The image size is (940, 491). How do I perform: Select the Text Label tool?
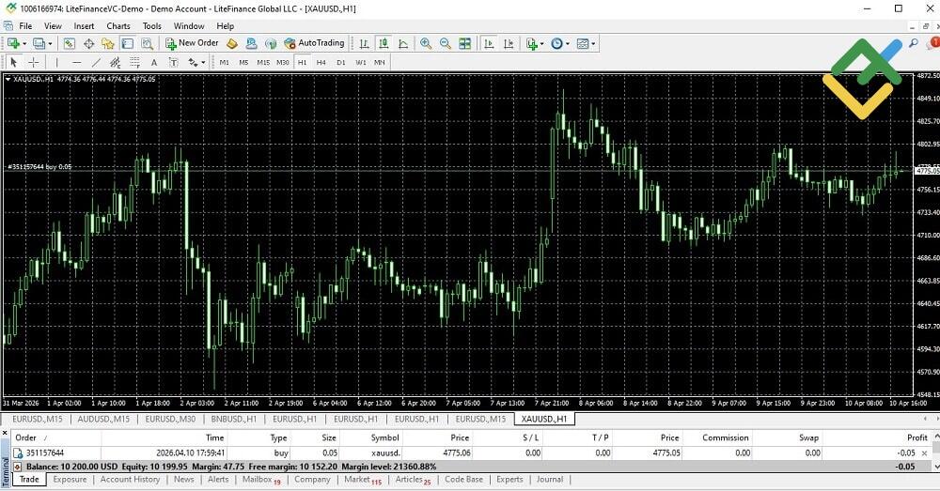tap(173, 62)
